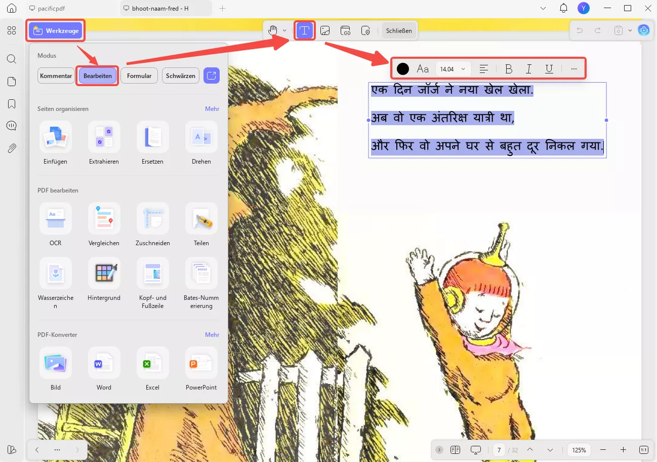Switch to the bhoot-naam-fred tab

[x=166, y=9]
